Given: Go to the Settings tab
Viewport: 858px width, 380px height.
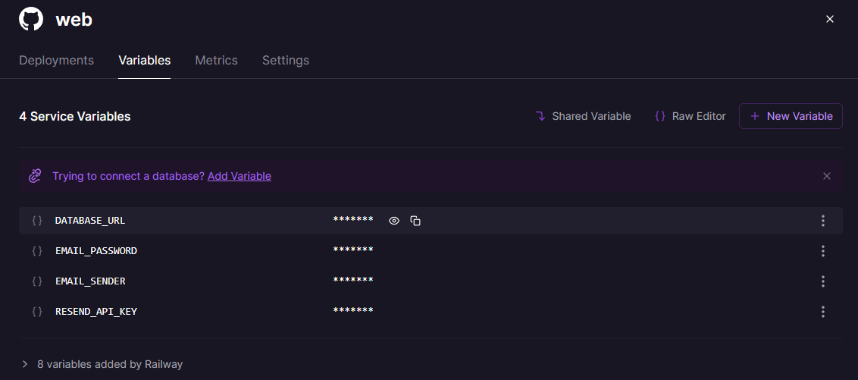Looking at the screenshot, I should 285,61.
